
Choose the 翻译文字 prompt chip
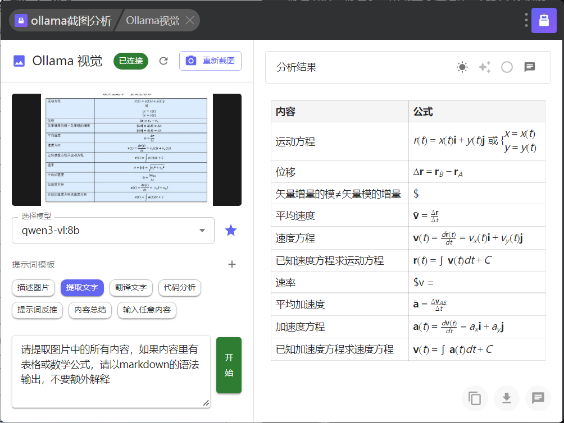tap(131, 288)
